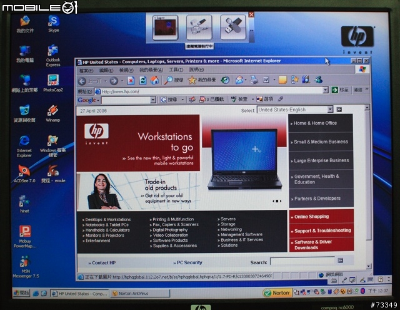Click the green Go arrow button
Screen dimensions: 400x310
pos(334,90)
